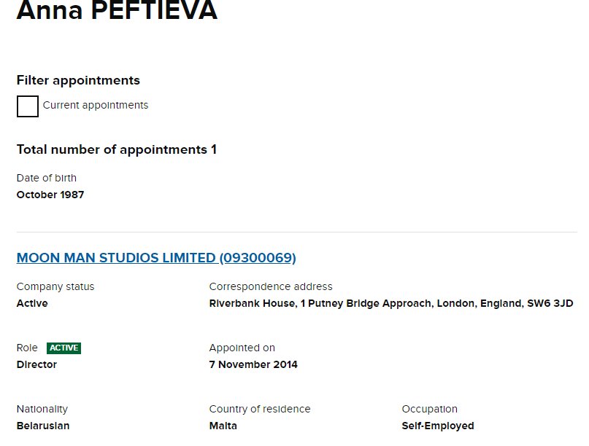
Task: Click the "Company status" label
Action: (55, 286)
